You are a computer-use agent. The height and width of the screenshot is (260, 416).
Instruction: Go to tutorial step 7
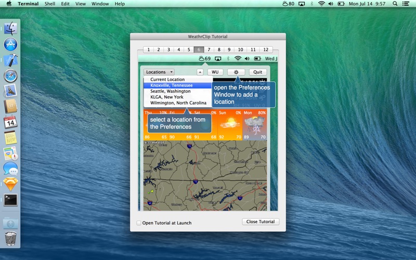click(x=209, y=49)
